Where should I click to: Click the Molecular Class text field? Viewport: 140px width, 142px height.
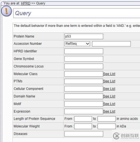(x=84, y=74)
